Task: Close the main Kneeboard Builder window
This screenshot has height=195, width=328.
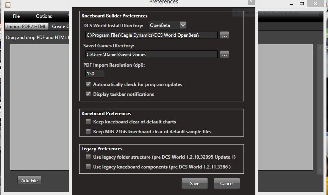Action: pyautogui.click(x=316, y=3)
